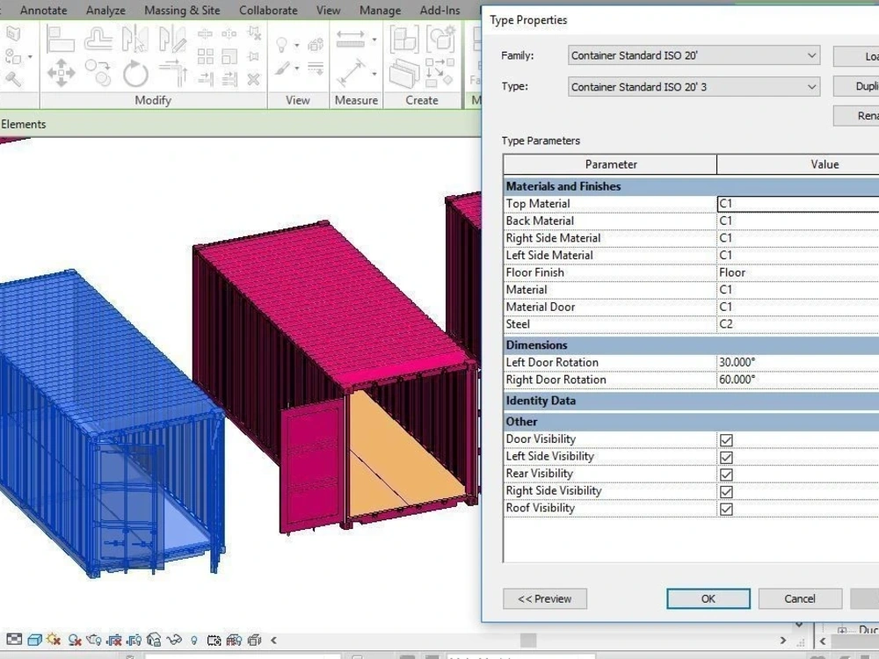Open the Visual Style cube icon
This screenshot has width=879, height=659.
33,640
